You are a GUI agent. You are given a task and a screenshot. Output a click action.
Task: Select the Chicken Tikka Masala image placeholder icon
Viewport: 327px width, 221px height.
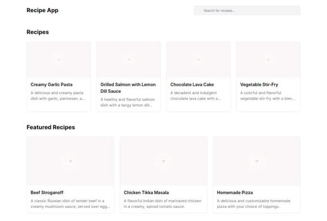point(163,161)
